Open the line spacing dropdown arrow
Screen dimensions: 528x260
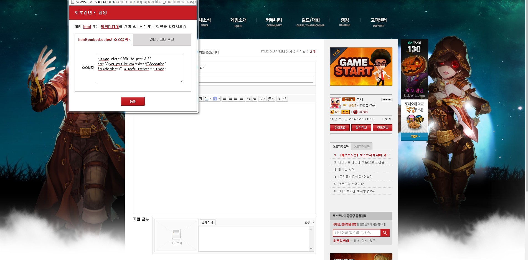(x=265, y=99)
